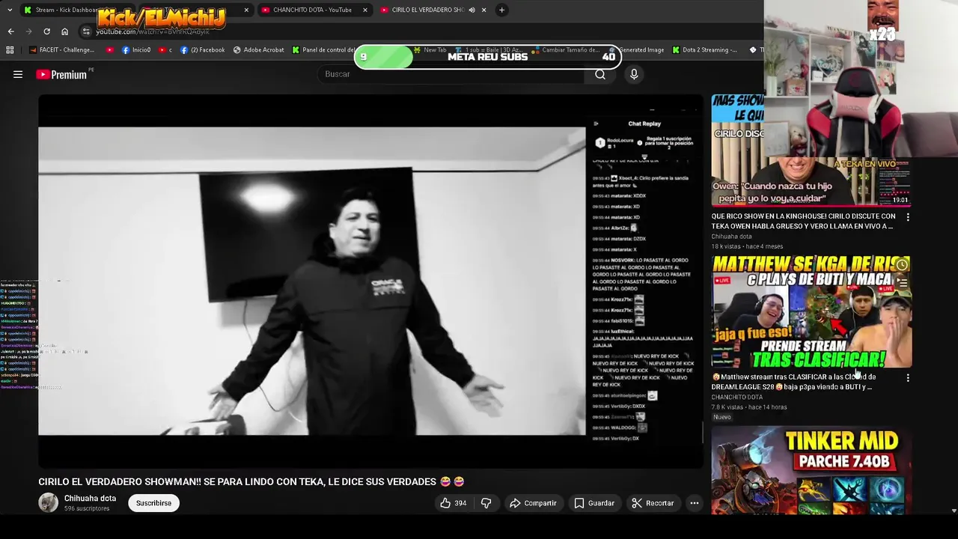Click the Chihuahua dota channel under first suggestion

click(x=732, y=237)
